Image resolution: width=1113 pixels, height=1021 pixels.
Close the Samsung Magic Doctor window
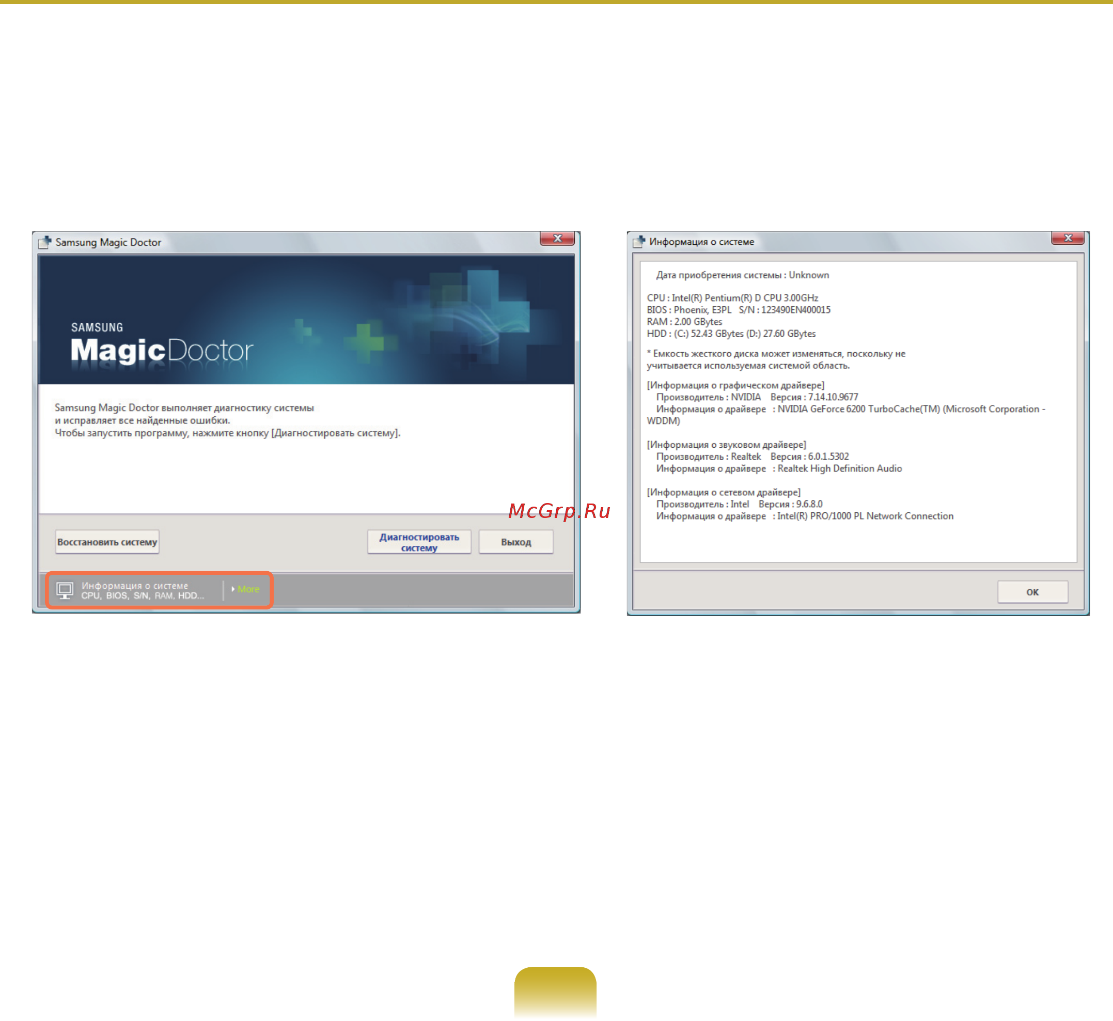click(557, 238)
